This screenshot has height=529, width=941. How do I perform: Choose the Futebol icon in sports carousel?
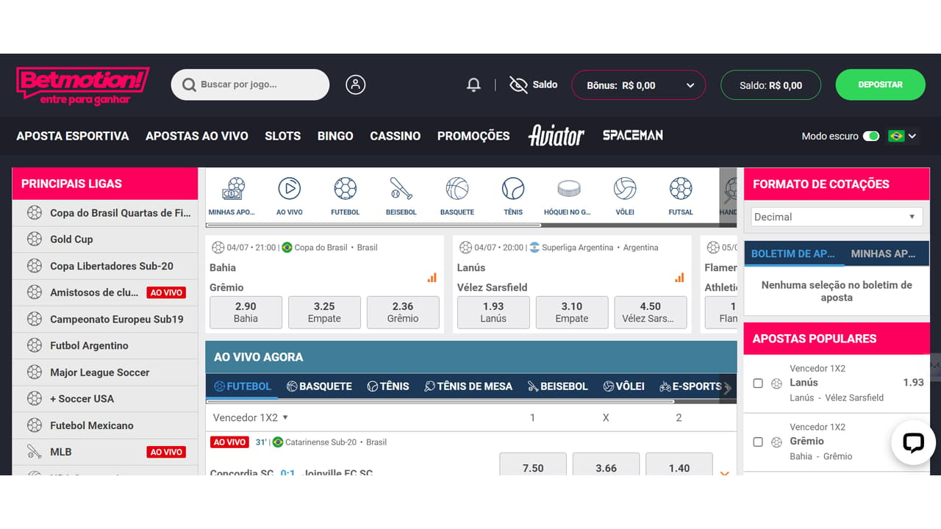345,189
